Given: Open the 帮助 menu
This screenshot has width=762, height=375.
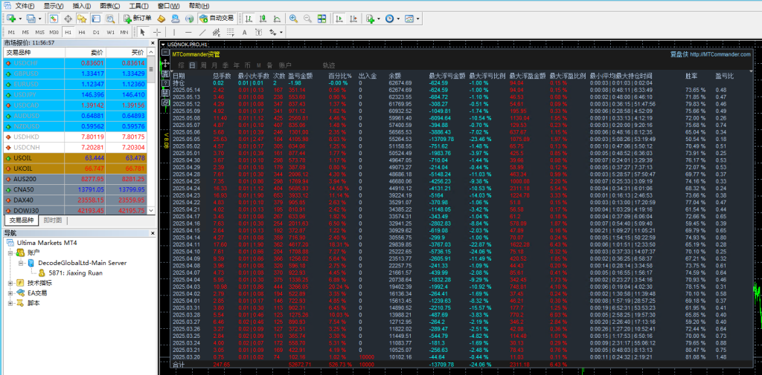Looking at the screenshot, I should [x=199, y=6].
